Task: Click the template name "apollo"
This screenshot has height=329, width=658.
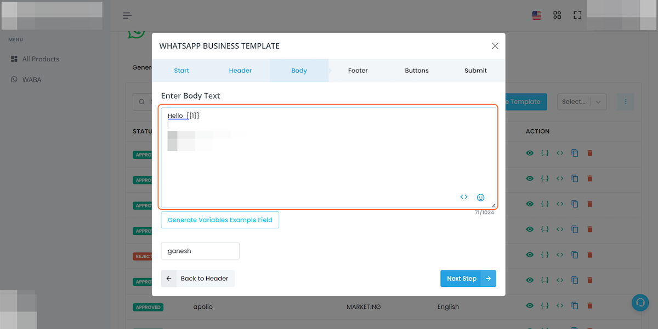Action: pyautogui.click(x=203, y=307)
